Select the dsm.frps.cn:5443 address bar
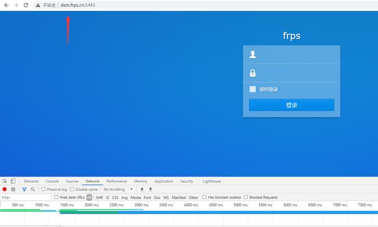Screen dimensions: 378x227 click(x=78, y=5)
